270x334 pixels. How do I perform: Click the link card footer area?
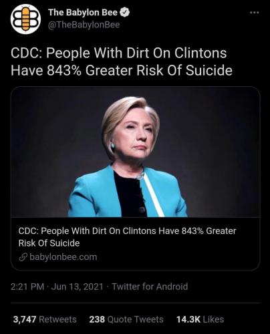[135, 244]
